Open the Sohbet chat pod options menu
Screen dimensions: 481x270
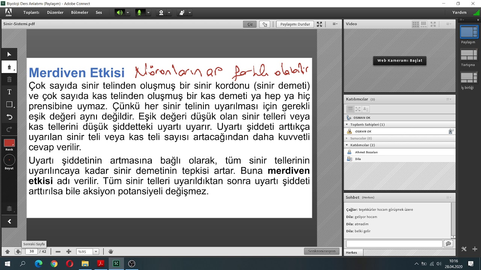[449, 198]
